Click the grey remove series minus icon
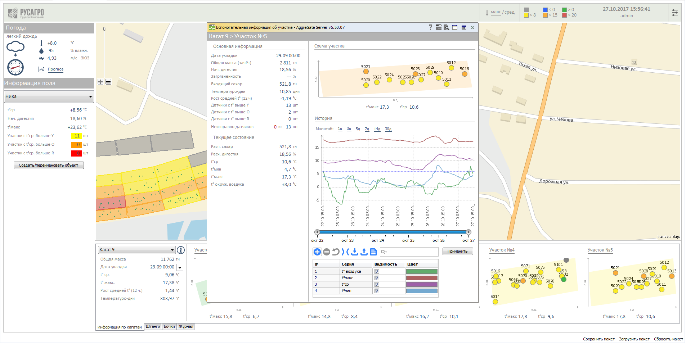The height and width of the screenshot is (344, 686). point(327,252)
